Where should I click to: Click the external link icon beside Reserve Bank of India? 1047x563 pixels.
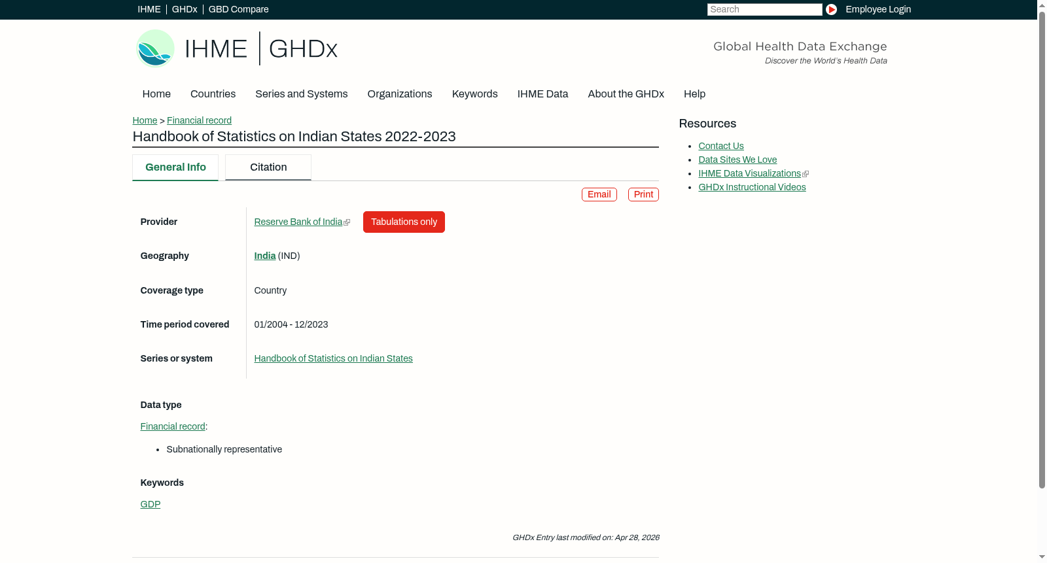point(347,222)
